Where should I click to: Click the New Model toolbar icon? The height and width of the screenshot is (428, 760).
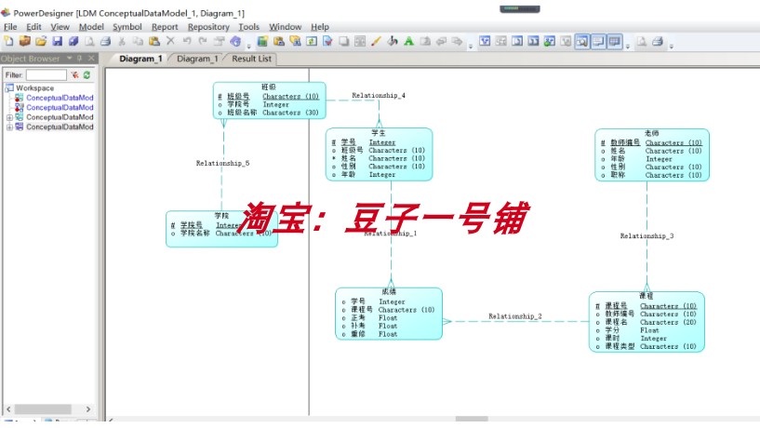(8, 41)
